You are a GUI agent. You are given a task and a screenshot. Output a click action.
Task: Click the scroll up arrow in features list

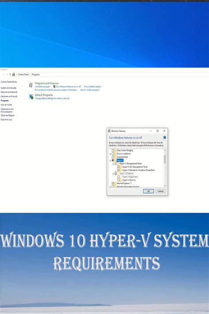tap(165, 151)
